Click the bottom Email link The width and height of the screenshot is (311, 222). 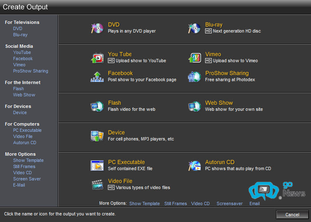255,203
